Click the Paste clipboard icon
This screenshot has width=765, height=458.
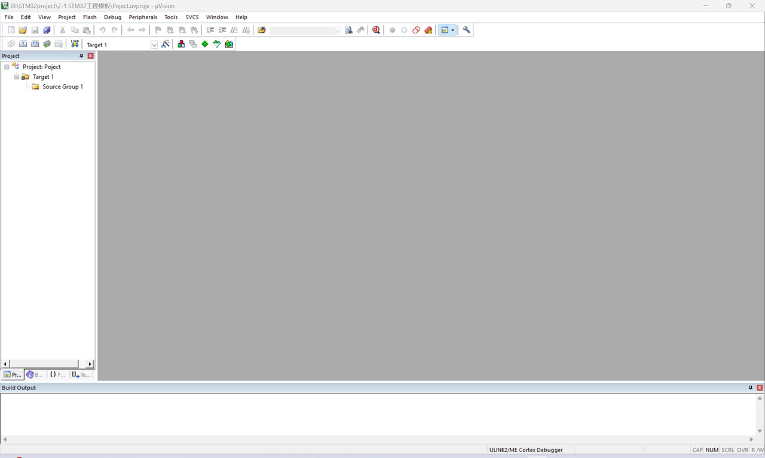(87, 30)
